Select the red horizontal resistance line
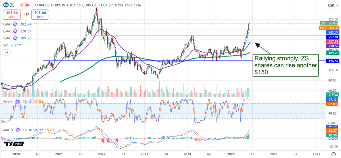Image resolution: width=341 pixels, height=158 pixels. [170, 35]
